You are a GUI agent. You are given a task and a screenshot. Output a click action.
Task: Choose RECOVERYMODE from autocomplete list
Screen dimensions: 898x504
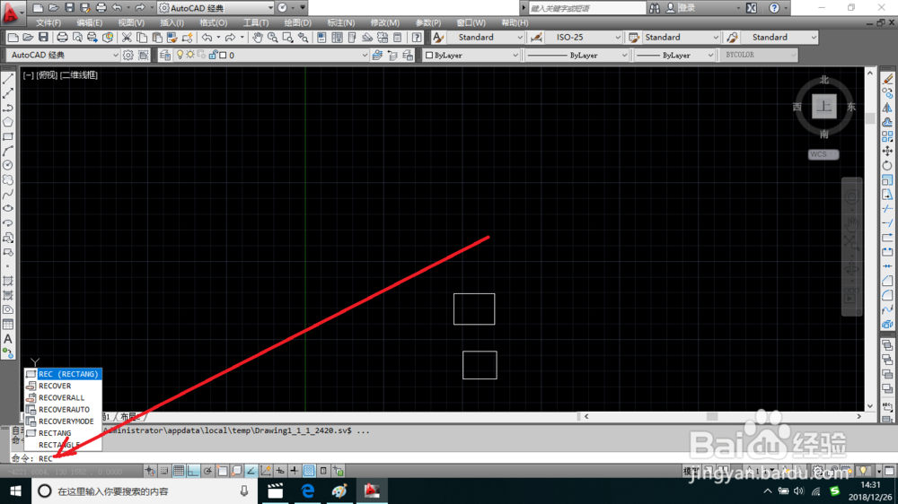coord(64,421)
